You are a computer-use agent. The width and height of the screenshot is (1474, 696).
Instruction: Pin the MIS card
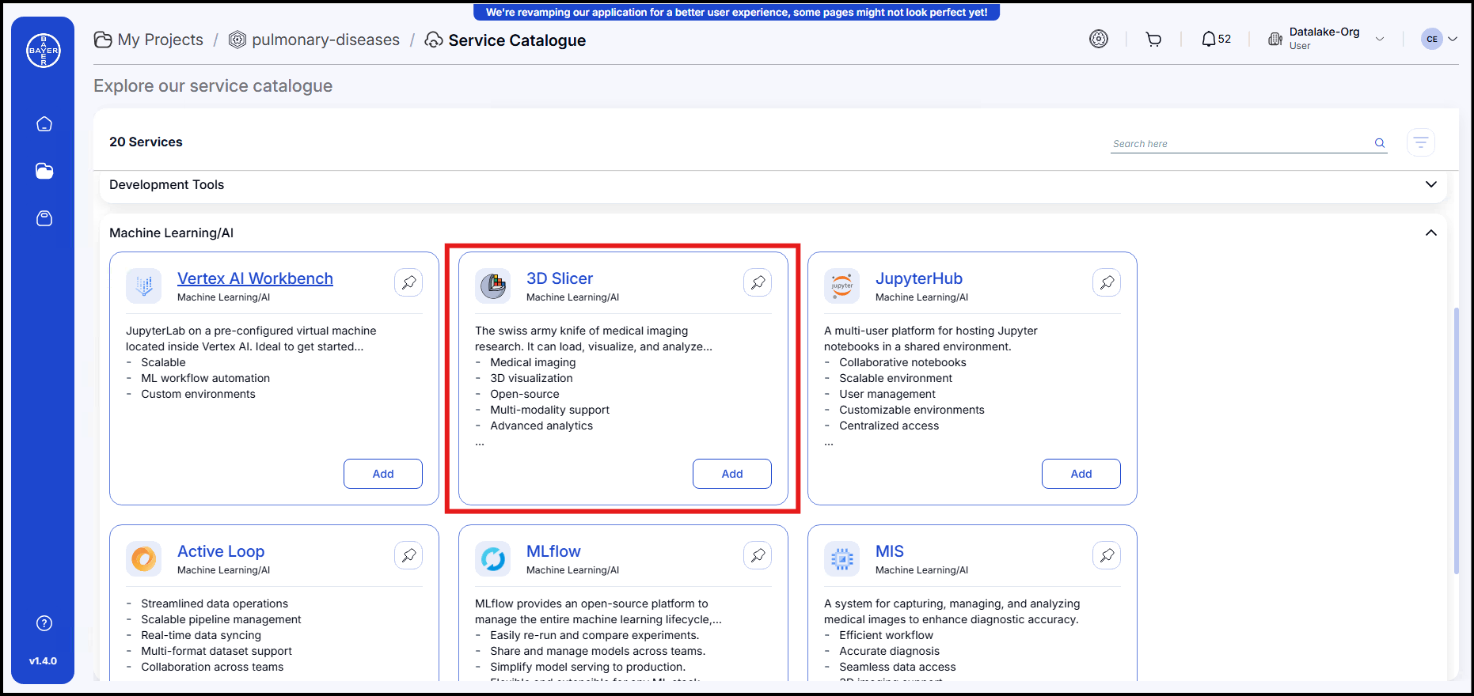click(x=1107, y=555)
